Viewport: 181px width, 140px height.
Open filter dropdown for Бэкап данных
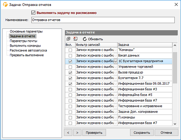116,56
